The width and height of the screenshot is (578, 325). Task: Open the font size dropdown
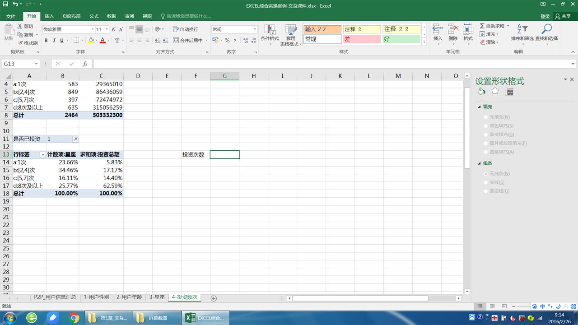click(106, 29)
